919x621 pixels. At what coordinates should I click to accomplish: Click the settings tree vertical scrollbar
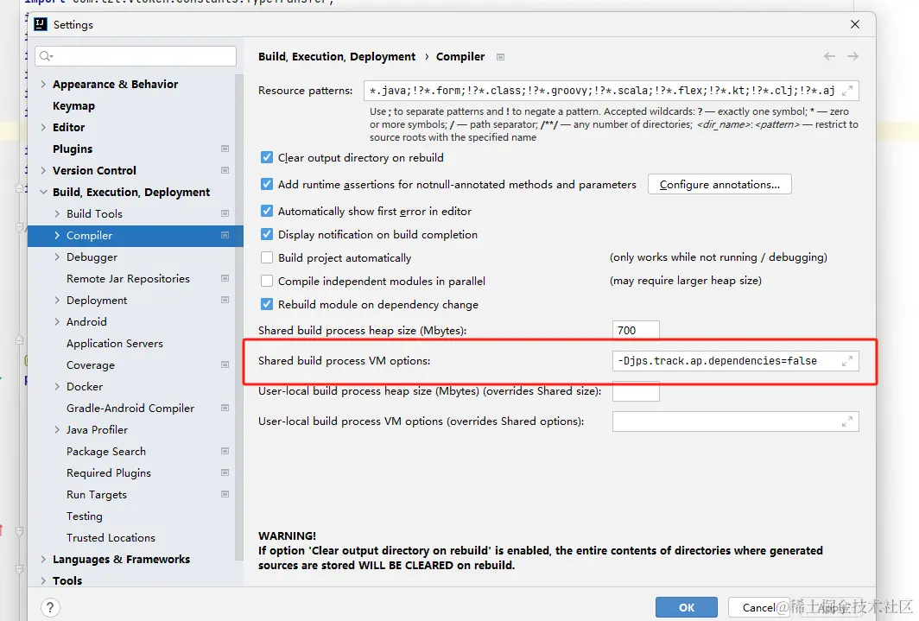click(239, 316)
